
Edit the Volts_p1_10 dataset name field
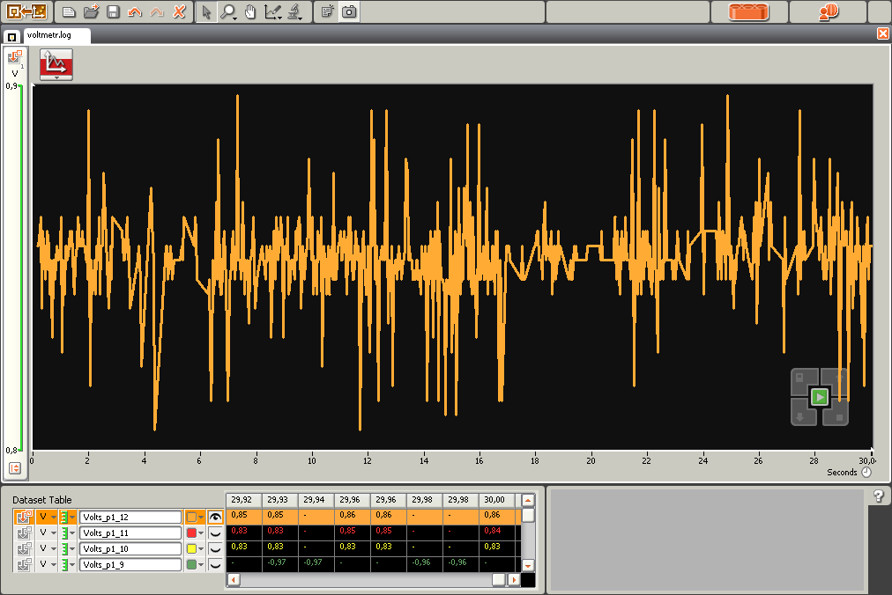[130, 549]
